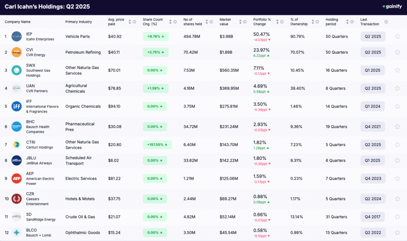Favorite the Caesars Entertainment row
The height and width of the screenshot is (241, 407).
pos(397,199)
